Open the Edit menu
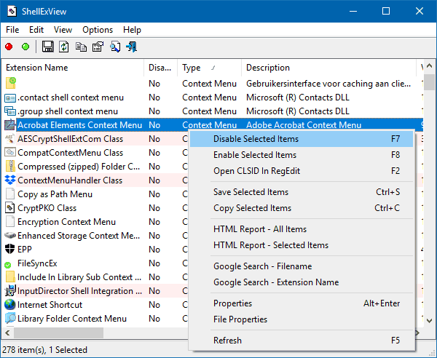Image resolution: width=437 pixels, height=358 pixels. click(x=36, y=30)
